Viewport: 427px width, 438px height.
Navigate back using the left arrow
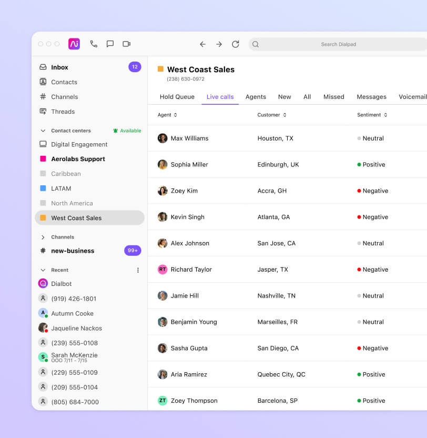coord(202,44)
